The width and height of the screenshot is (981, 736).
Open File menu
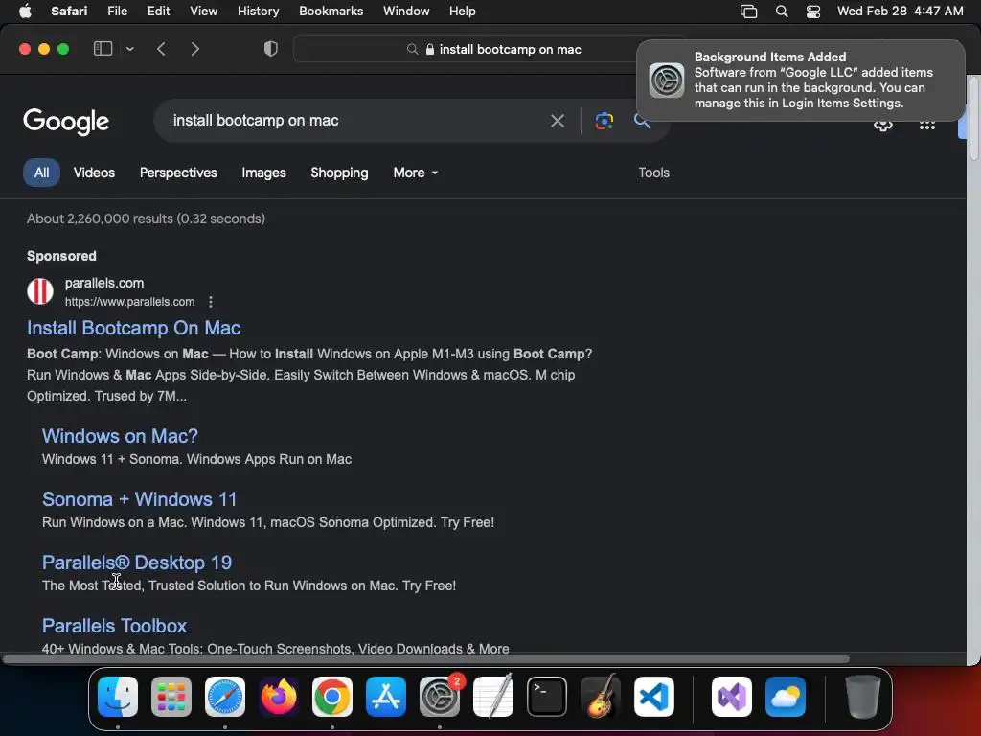[x=117, y=11]
